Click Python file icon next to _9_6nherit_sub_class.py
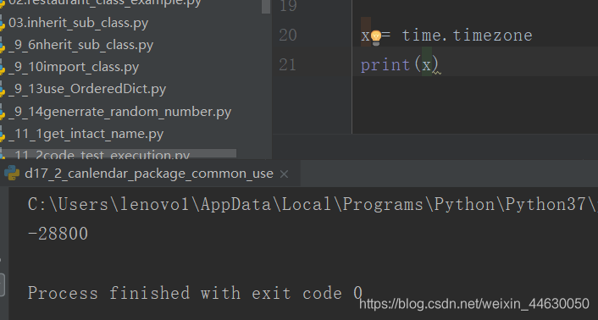598x320 pixels. [3, 46]
